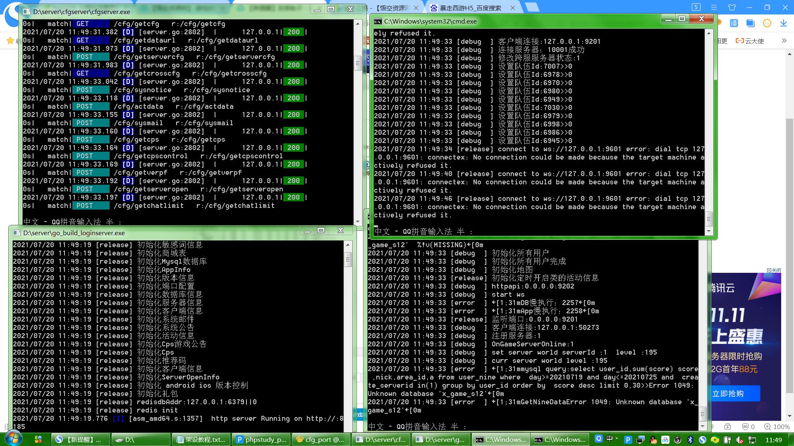Click the browser screenshot tool icon
The image size is (794, 446).
point(750,23)
